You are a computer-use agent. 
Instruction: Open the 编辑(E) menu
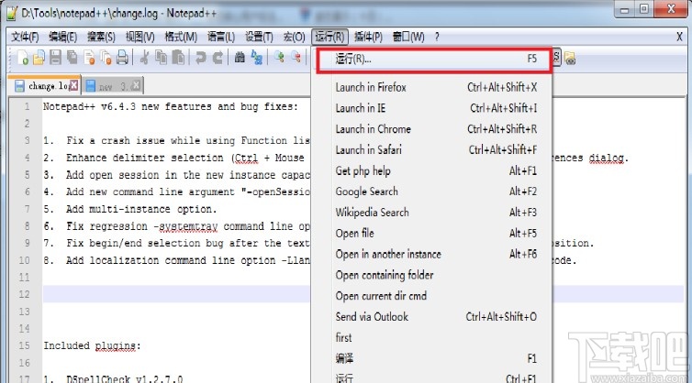click(x=62, y=37)
